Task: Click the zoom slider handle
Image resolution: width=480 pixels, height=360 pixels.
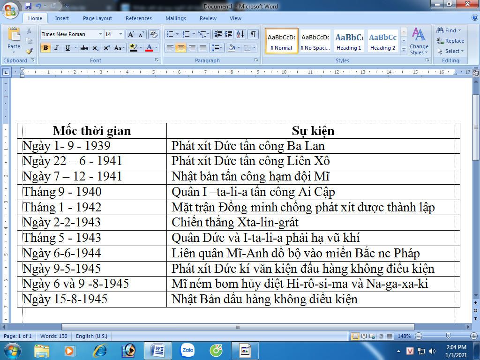Action: (448, 336)
